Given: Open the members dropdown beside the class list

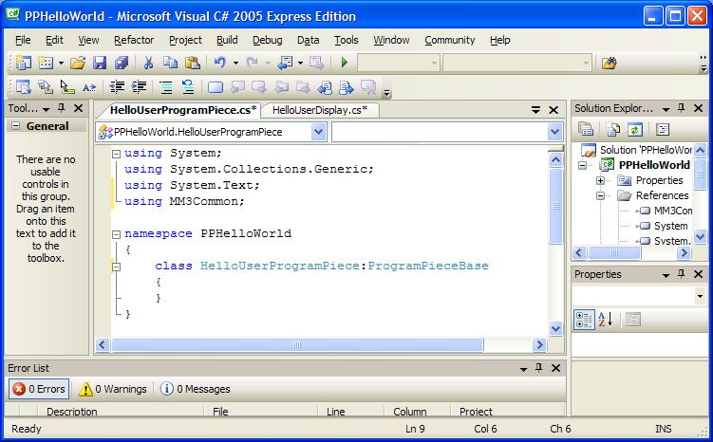Looking at the screenshot, I should tap(554, 132).
